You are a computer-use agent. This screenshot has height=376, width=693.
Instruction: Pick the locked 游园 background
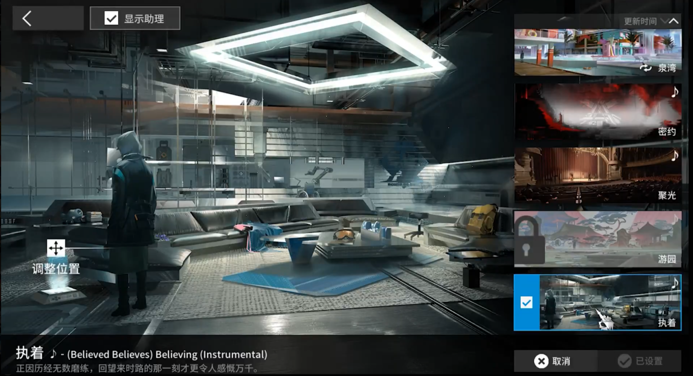[x=598, y=239]
